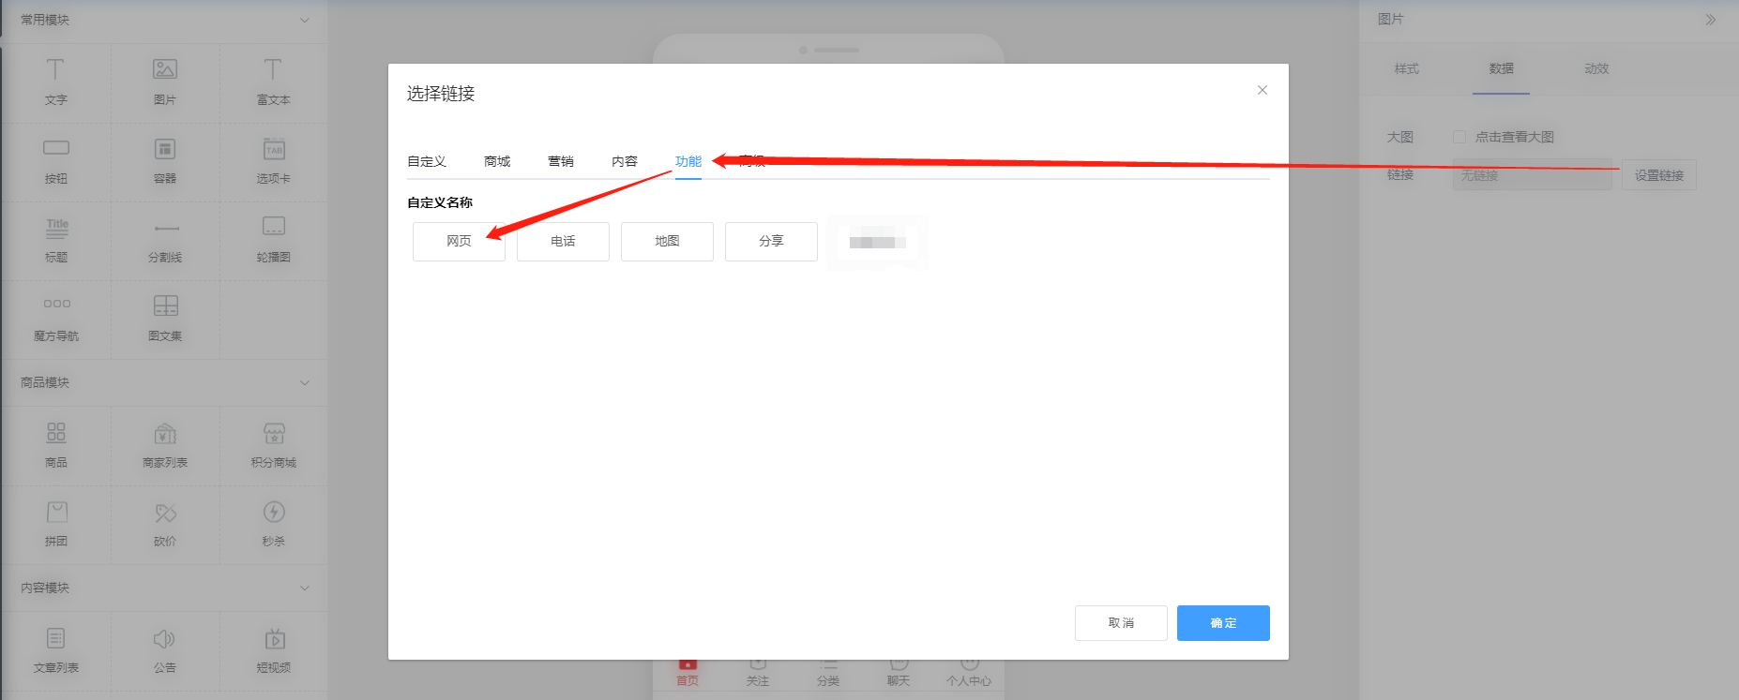Choose the 秒杀 flash sale module icon

coord(274,512)
